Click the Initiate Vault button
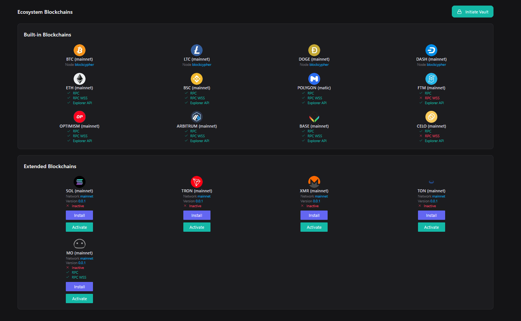The image size is (521, 321). tap(472, 12)
